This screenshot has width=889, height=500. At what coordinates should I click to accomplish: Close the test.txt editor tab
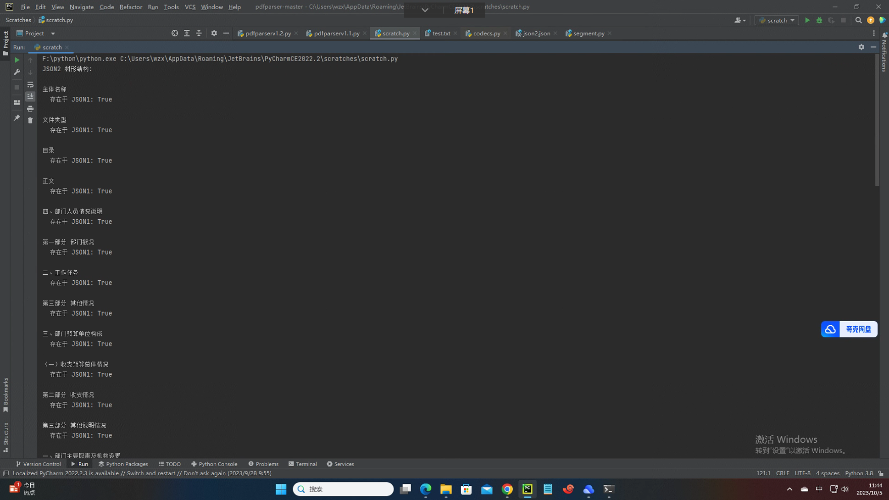pyautogui.click(x=456, y=33)
